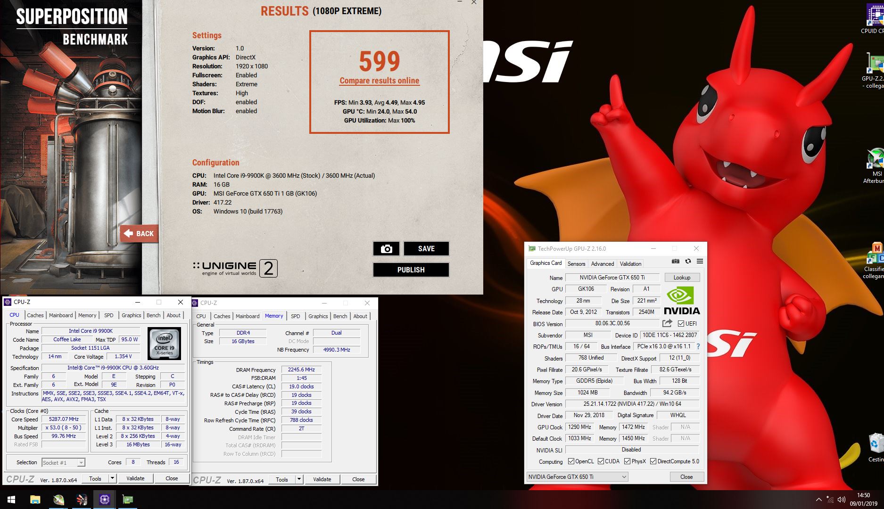
Task: Click the camera screenshot button in Superposition
Action: coord(386,248)
